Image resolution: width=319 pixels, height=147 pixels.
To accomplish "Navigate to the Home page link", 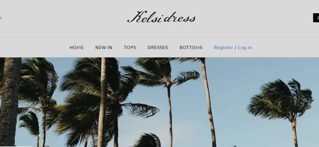I will [x=77, y=47].
